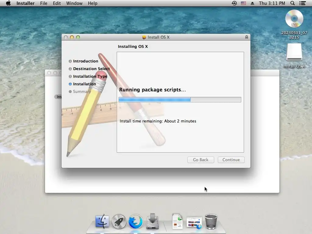Click the partially hidden Ins label in background window
The height and width of the screenshot is (234, 312).
pyautogui.click(x=58, y=97)
